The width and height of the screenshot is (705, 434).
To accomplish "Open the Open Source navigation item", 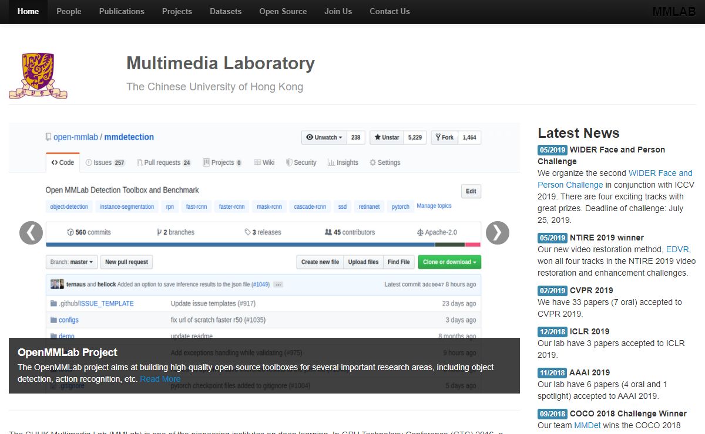I will click(283, 11).
